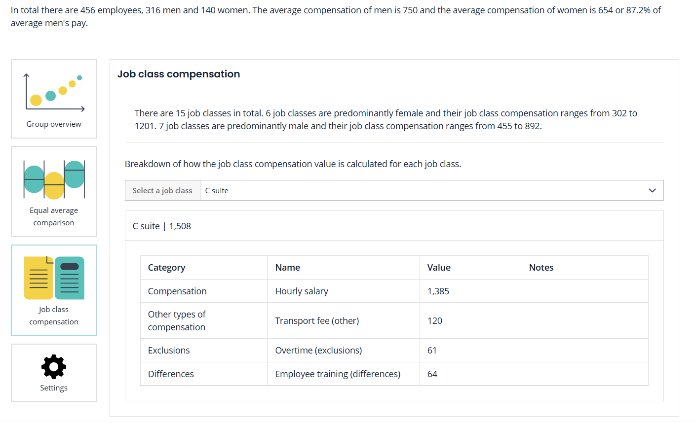
Task: Select the Hourly salary row name
Action: coord(302,291)
